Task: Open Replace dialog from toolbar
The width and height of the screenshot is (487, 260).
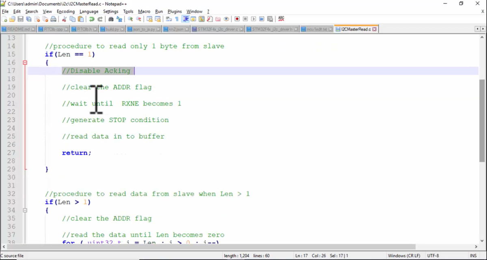Action: pos(119,19)
